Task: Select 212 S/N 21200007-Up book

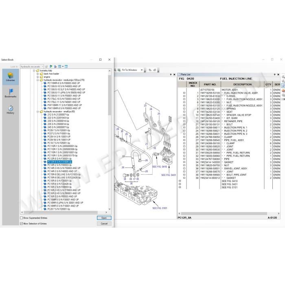Action: click(58, 115)
